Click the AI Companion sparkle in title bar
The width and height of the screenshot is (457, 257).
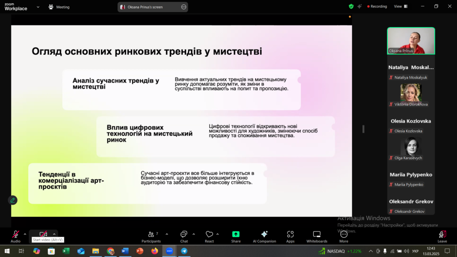pyautogui.click(x=360, y=6)
